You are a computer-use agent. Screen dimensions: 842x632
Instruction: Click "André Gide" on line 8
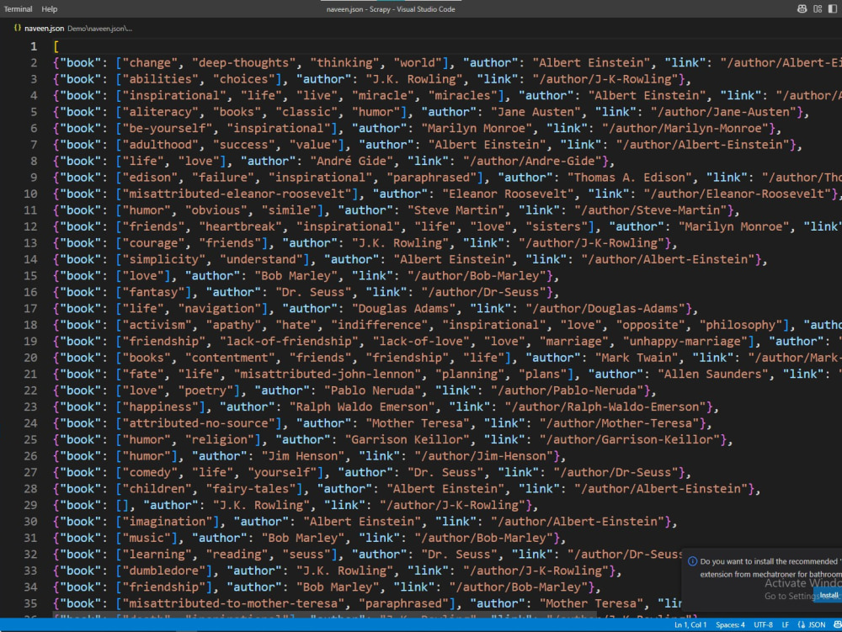(x=352, y=161)
